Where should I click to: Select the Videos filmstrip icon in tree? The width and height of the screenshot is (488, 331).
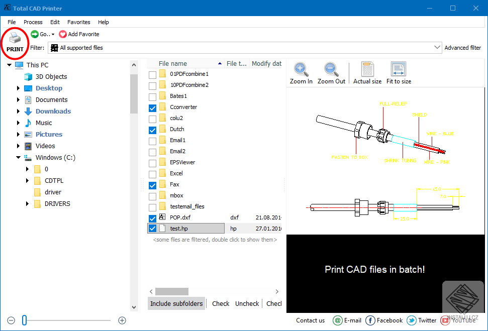[28, 146]
